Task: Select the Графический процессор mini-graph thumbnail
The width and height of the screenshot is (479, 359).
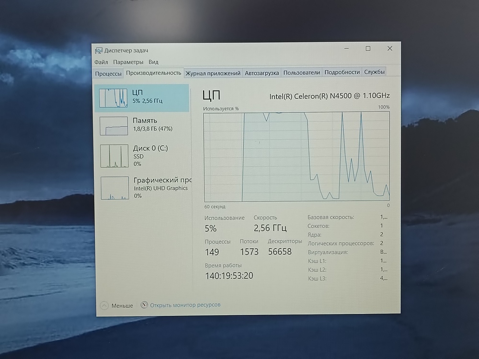Action: (x=114, y=188)
